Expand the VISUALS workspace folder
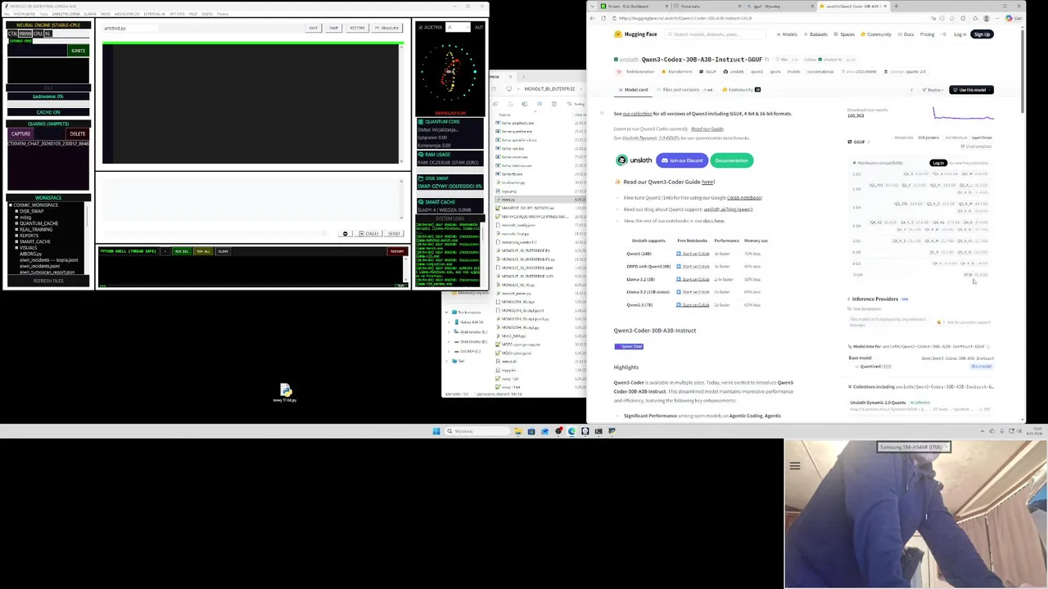Viewport: 1048px width, 589px height. click(16, 248)
